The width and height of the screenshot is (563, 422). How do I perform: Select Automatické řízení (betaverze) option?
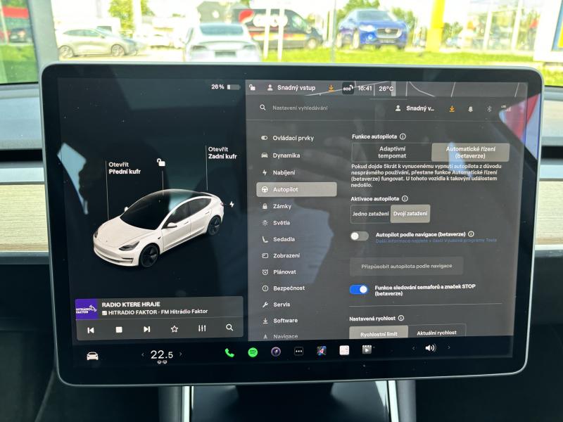coord(470,152)
